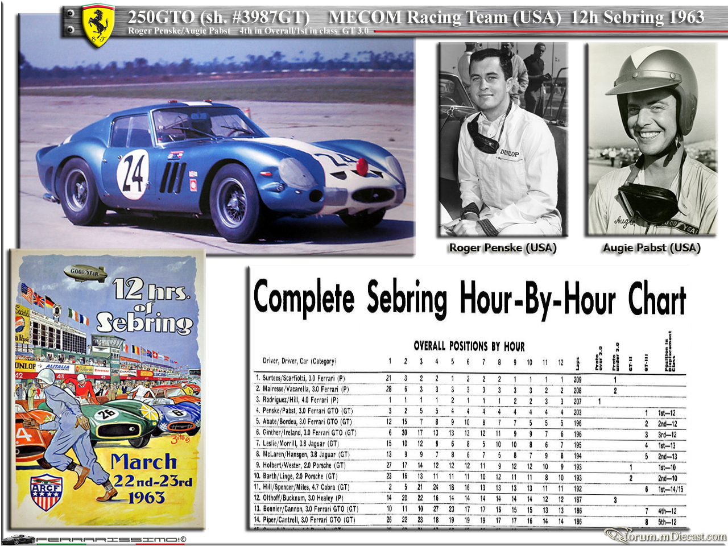728x546 pixels.
Task: Click the laps value '187'
Action: 578,499
